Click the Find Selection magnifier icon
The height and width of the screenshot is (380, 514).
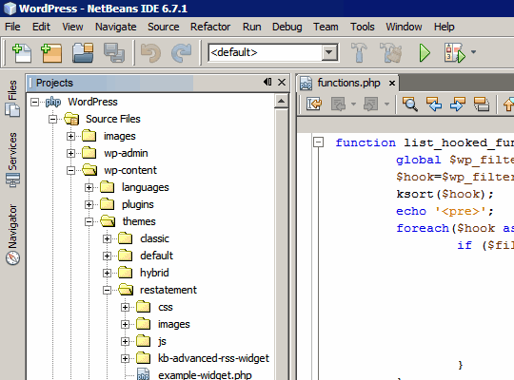pyautogui.click(x=409, y=104)
